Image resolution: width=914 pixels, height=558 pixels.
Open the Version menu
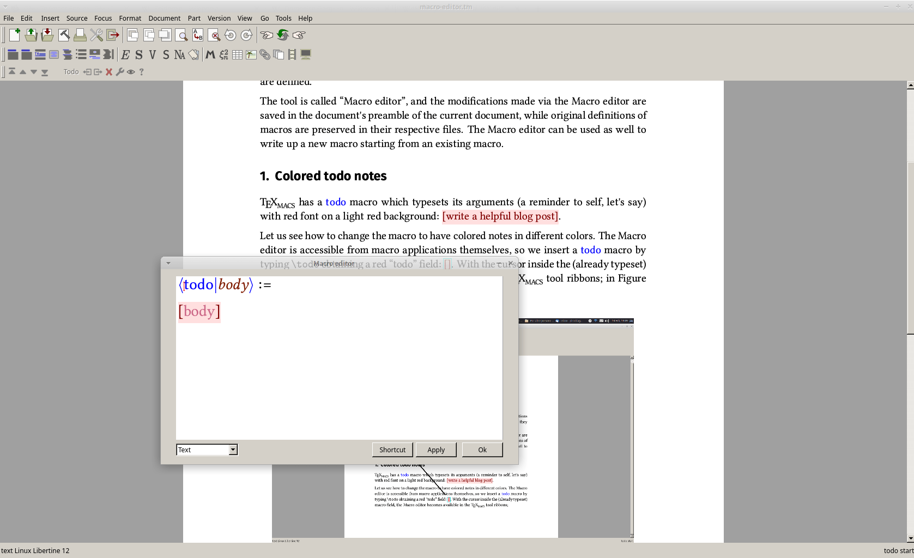click(219, 18)
